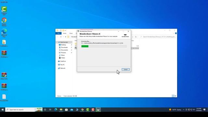Open the address bar history dropdown

pos(133,37)
